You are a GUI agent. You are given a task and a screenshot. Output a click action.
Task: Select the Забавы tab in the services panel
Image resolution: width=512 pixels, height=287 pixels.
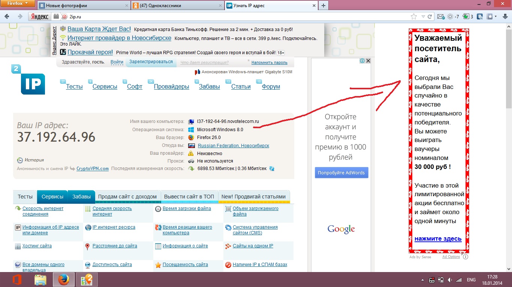click(x=81, y=197)
